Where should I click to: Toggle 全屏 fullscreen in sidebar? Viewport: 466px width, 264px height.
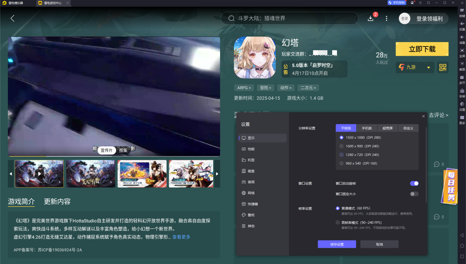tap(462, 52)
